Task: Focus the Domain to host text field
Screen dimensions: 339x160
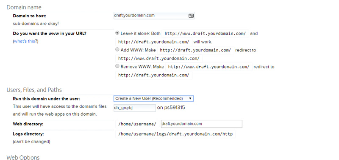Action: click(x=154, y=16)
